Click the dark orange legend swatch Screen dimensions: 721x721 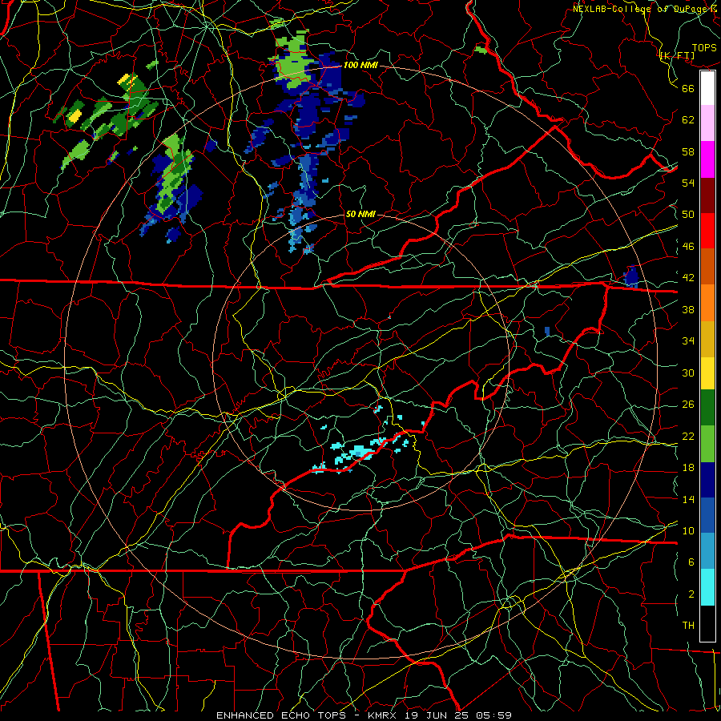point(707,267)
